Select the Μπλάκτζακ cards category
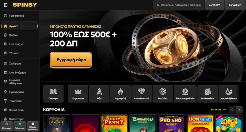This screenshot has width=246, height=132. pos(207,94)
